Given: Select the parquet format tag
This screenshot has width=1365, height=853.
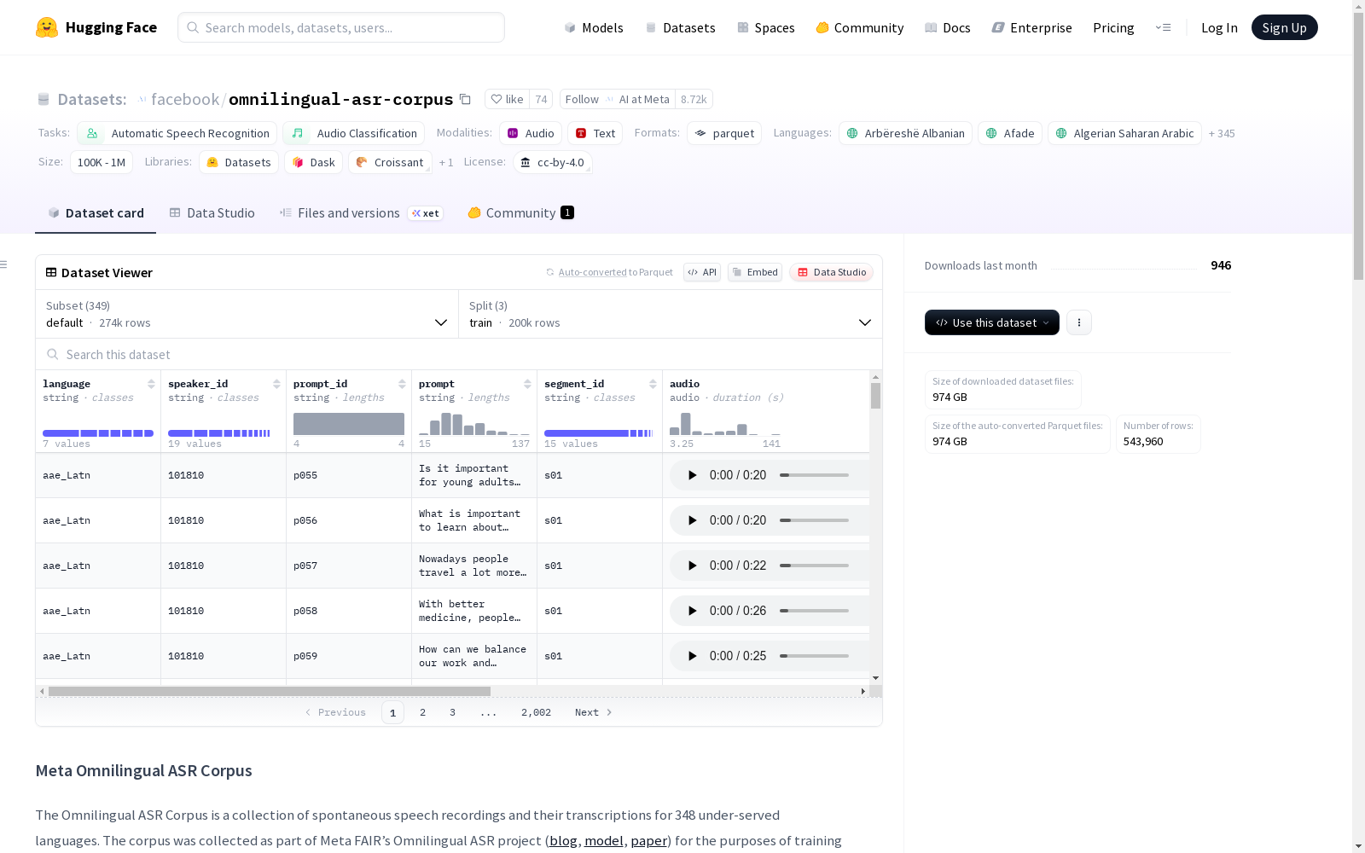Looking at the screenshot, I should (x=724, y=133).
